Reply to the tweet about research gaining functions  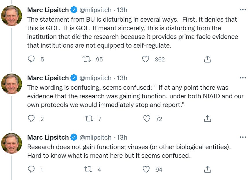pyautogui.click(x=31, y=170)
